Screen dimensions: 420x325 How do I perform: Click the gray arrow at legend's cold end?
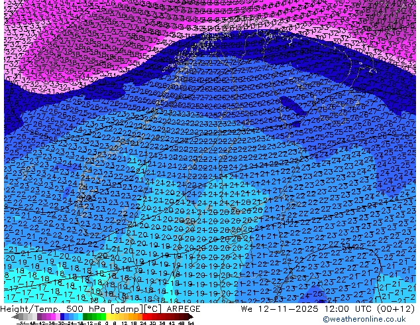tap(15, 316)
